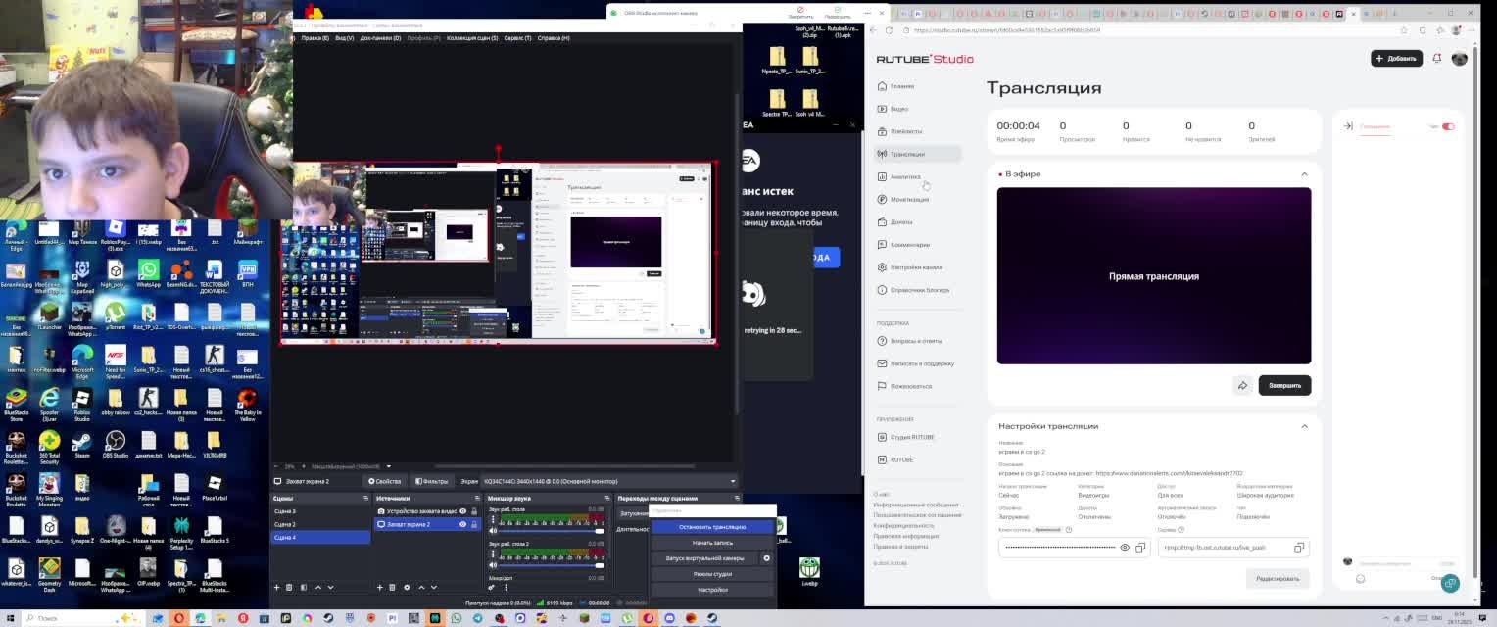This screenshot has width=1497, height=627.
Task: Collapse the Настройки трансляции section
Action: pyautogui.click(x=1304, y=426)
